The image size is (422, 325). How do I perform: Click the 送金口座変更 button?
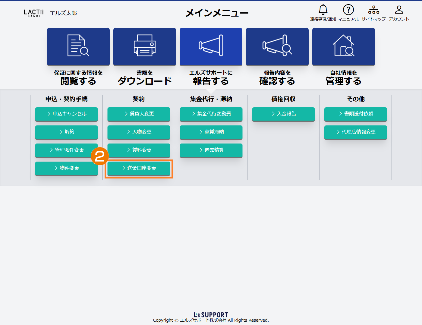coord(139,168)
